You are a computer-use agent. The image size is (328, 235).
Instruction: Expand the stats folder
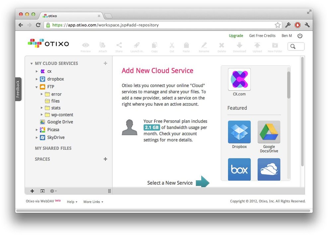[x=41, y=108]
